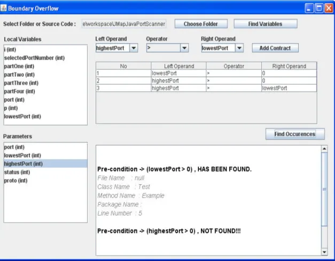The width and height of the screenshot is (335, 261).
Task: Click the source code path field
Action: [x=124, y=24]
